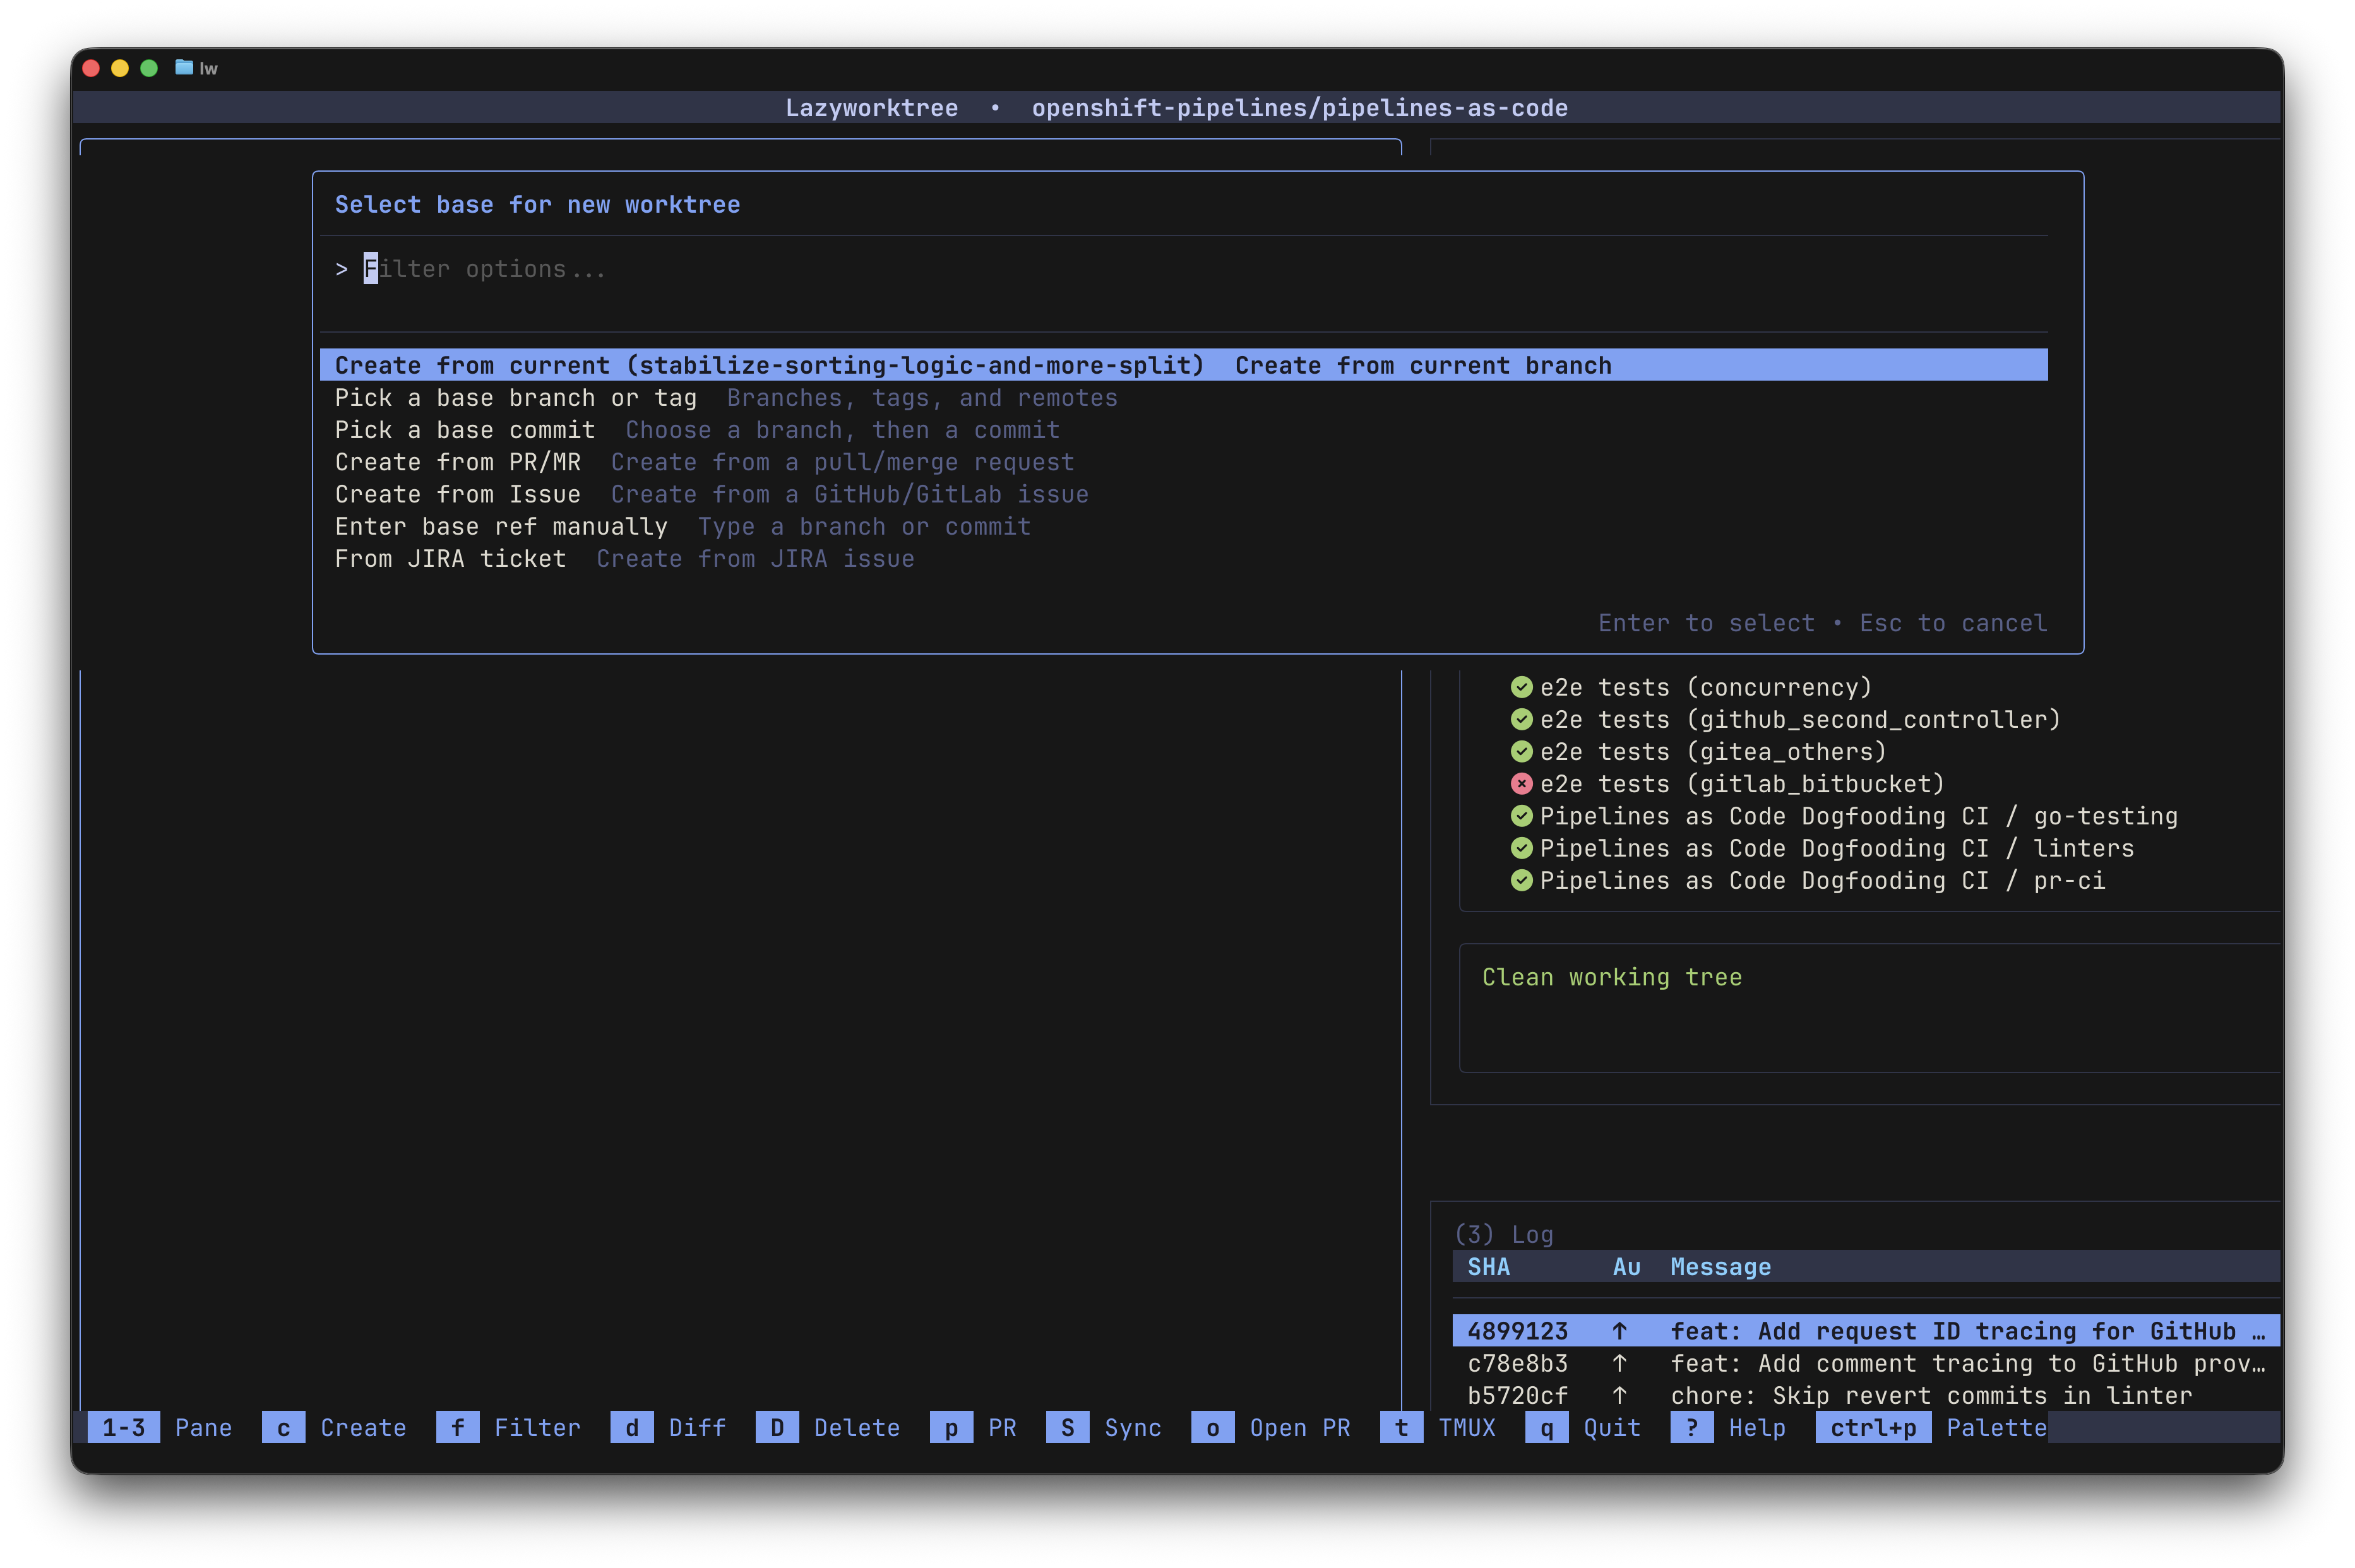Click Open PR in the bottom status bar

[1299, 1428]
